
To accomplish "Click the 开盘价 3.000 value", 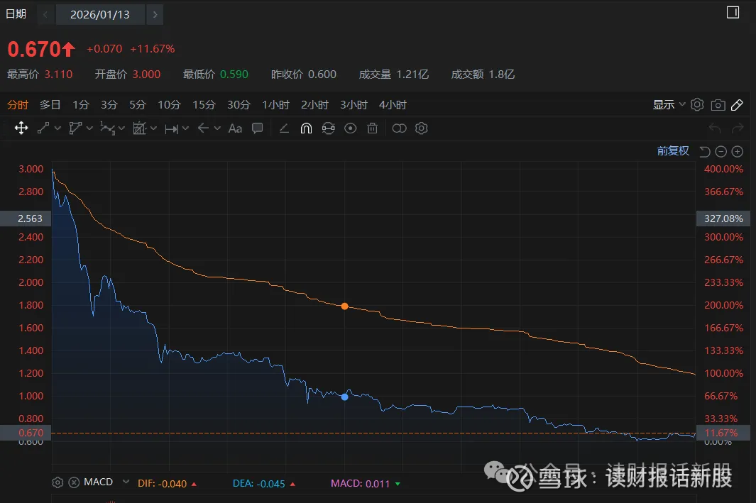I will [146, 74].
